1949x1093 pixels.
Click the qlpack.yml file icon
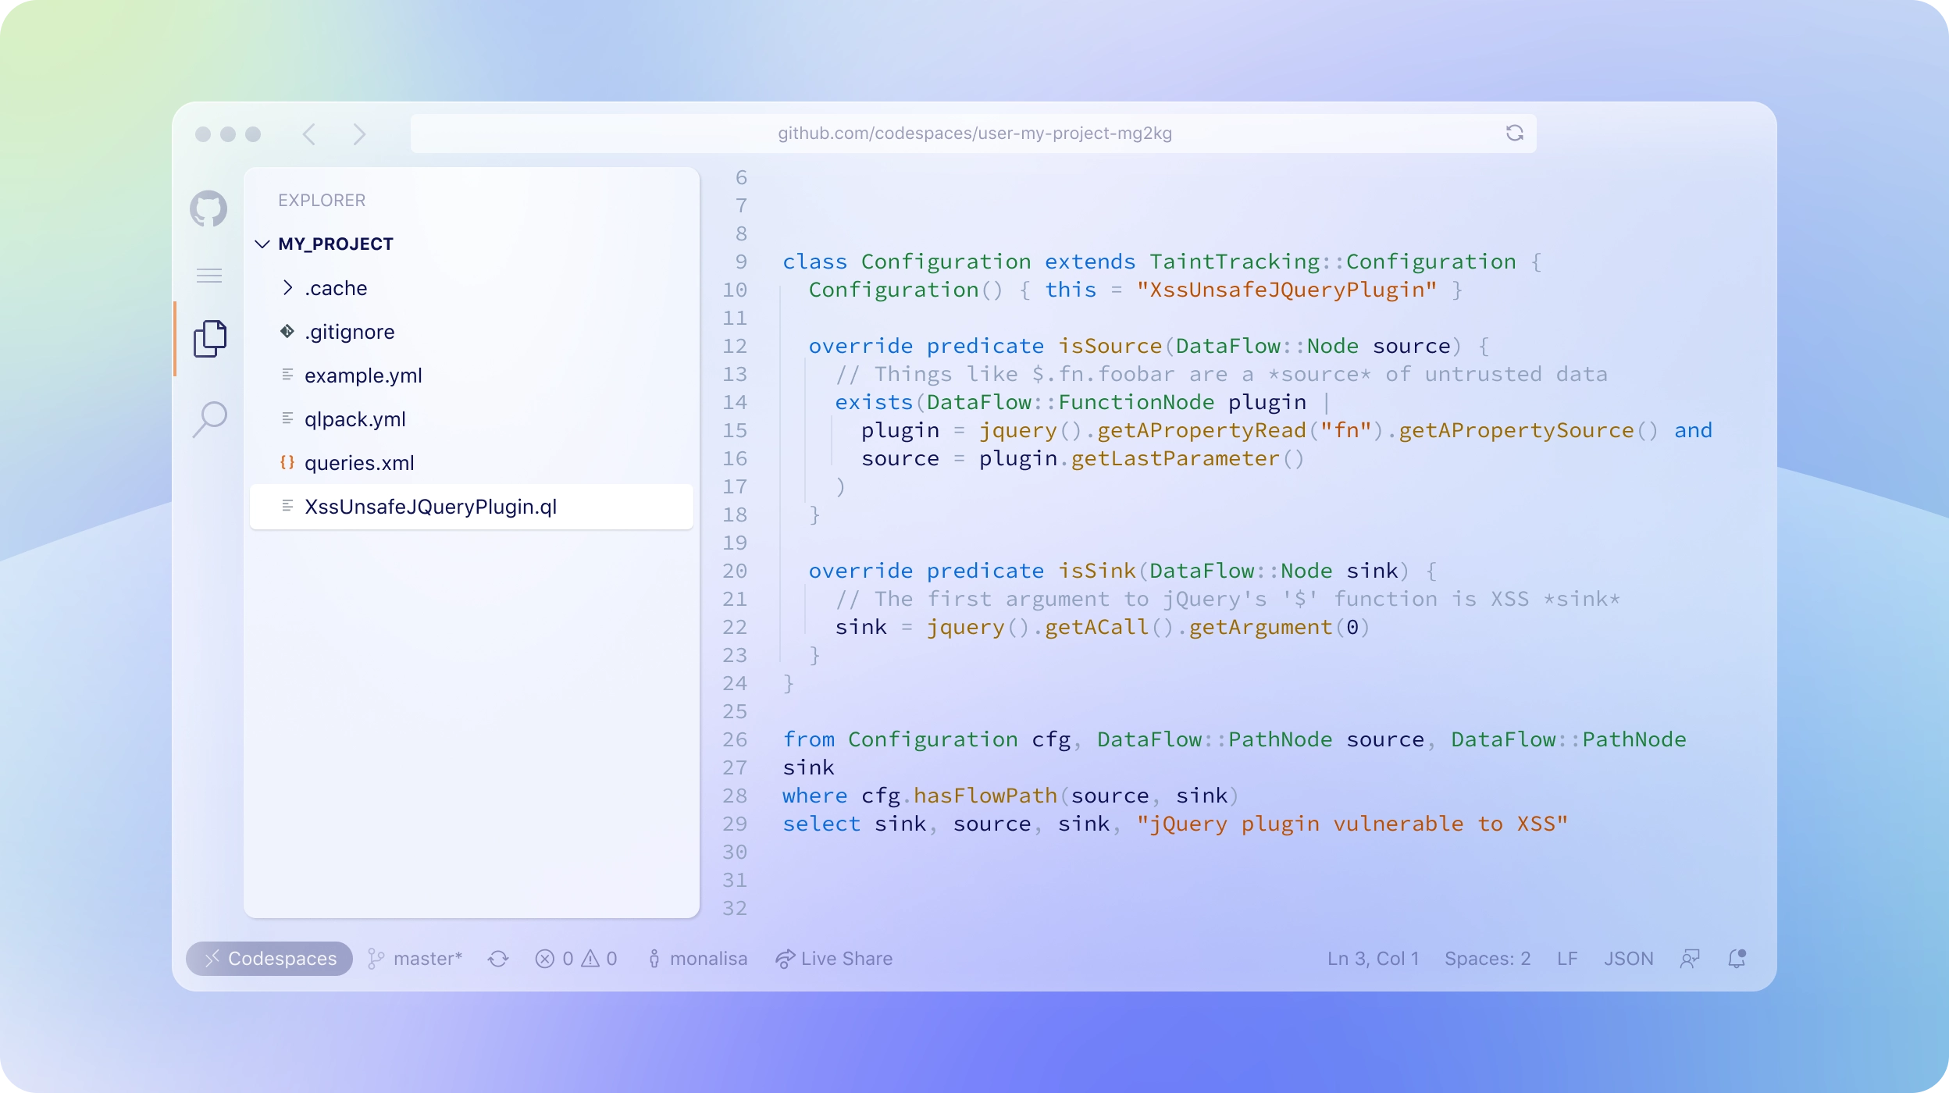pos(287,419)
